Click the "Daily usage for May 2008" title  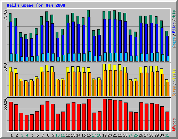[x=36, y=5]
